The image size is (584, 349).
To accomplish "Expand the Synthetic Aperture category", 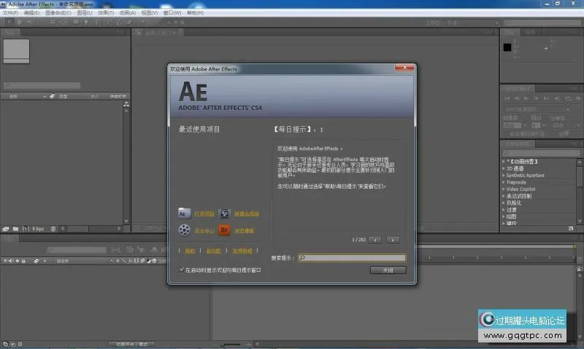I will click(504, 176).
